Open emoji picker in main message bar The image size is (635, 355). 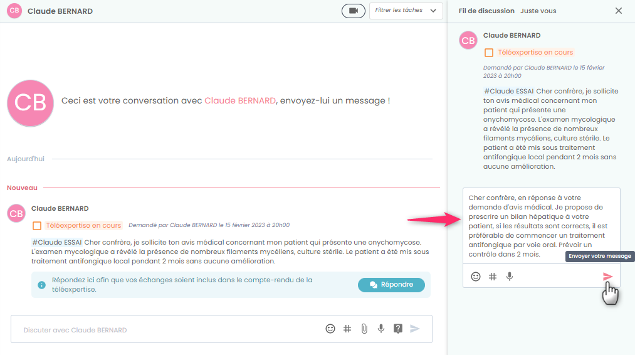tap(330, 329)
